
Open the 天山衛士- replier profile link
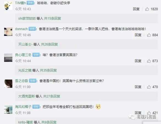[25, 44]
